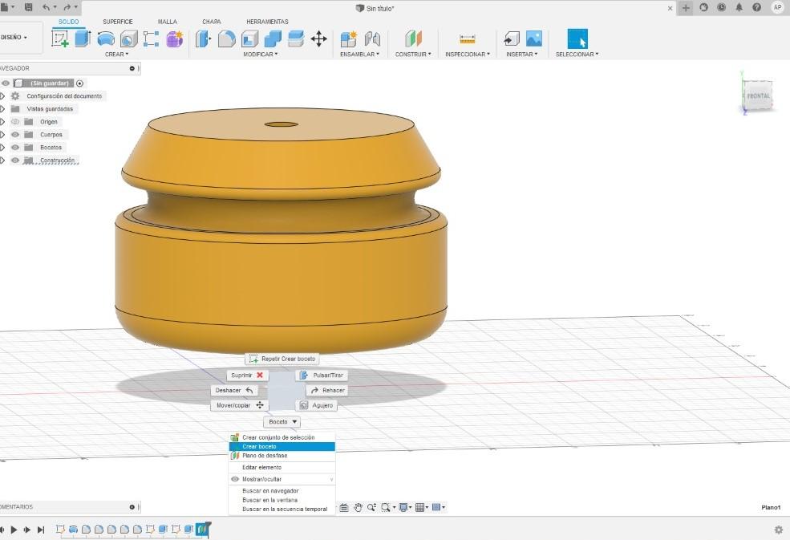Screen dimensions: 790x540
Task: Switch to the SUPERFICIE tab
Action: click(118, 22)
